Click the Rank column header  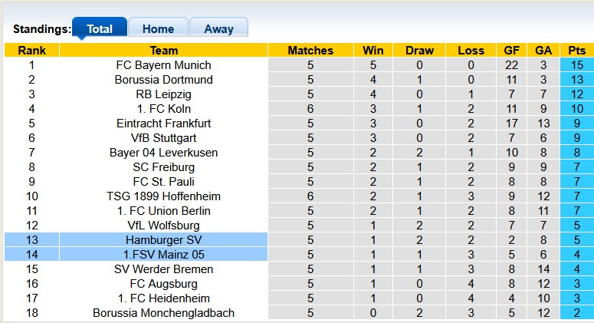(x=31, y=51)
